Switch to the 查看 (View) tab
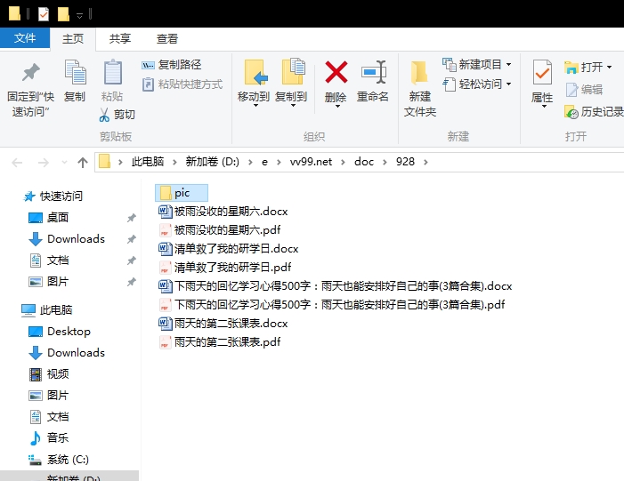This screenshot has height=481, width=624. click(x=167, y=39)
